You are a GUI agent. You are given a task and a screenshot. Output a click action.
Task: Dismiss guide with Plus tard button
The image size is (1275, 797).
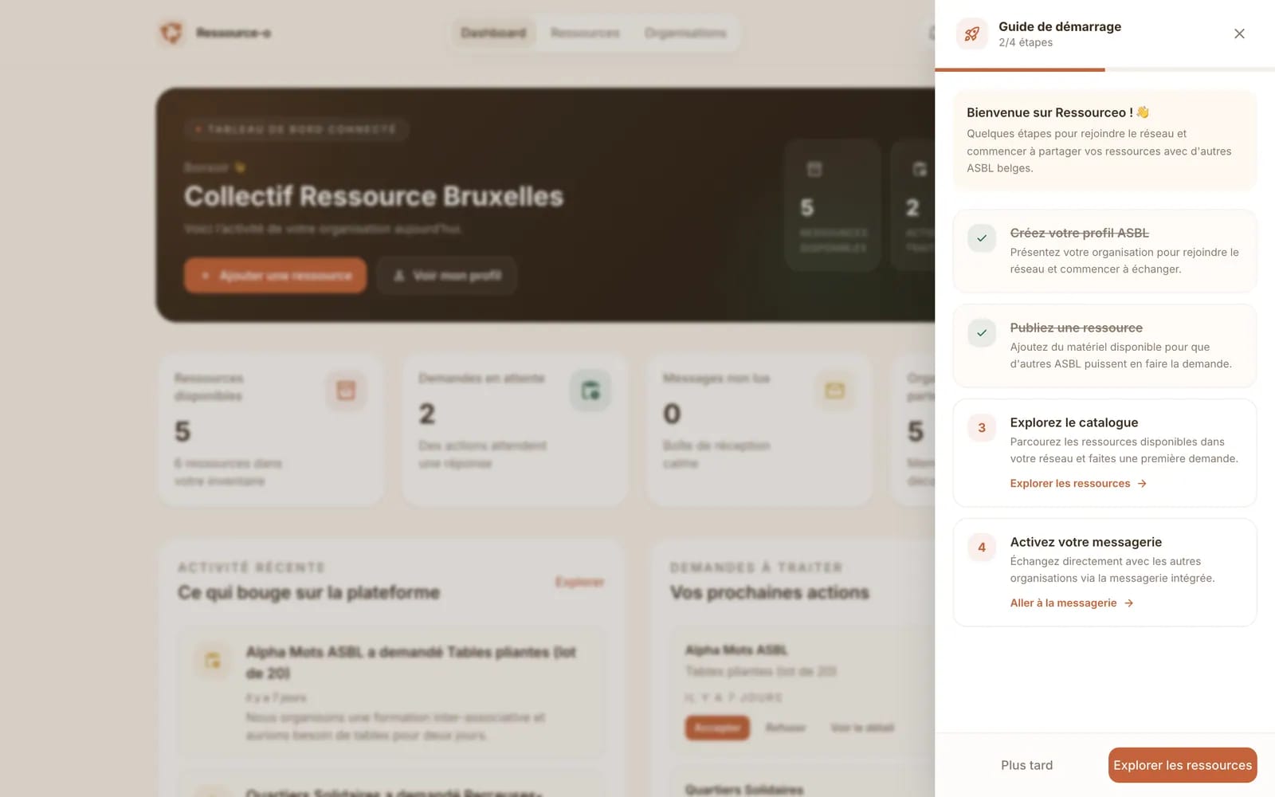[1026, 765]
